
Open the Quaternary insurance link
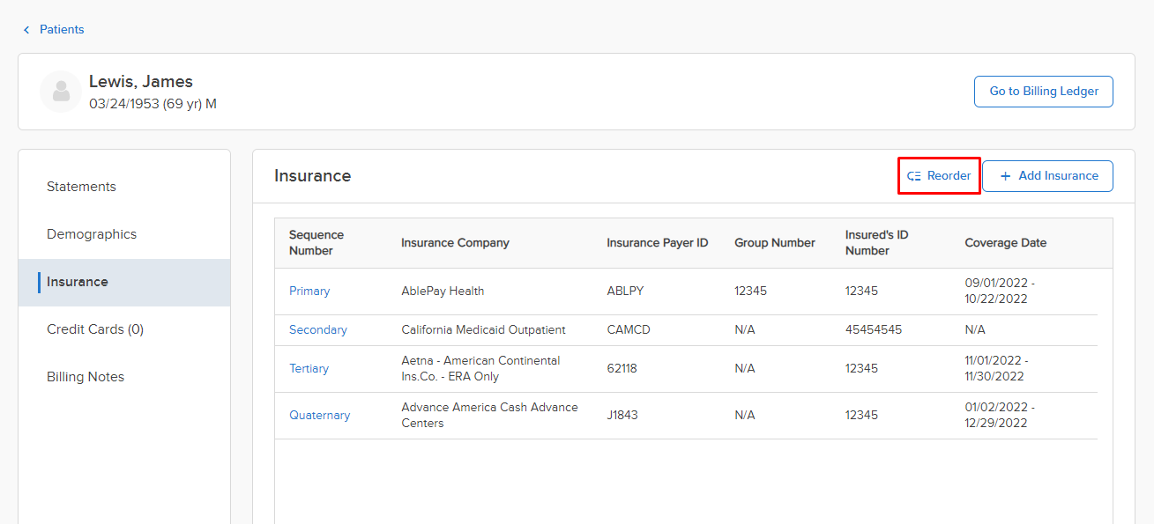319,416
